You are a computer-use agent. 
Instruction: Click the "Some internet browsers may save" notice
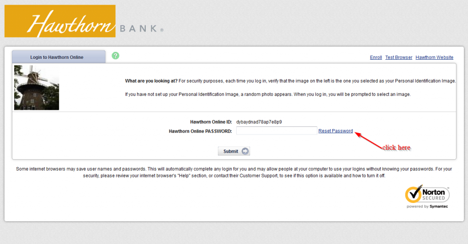[x=234, y=172]
